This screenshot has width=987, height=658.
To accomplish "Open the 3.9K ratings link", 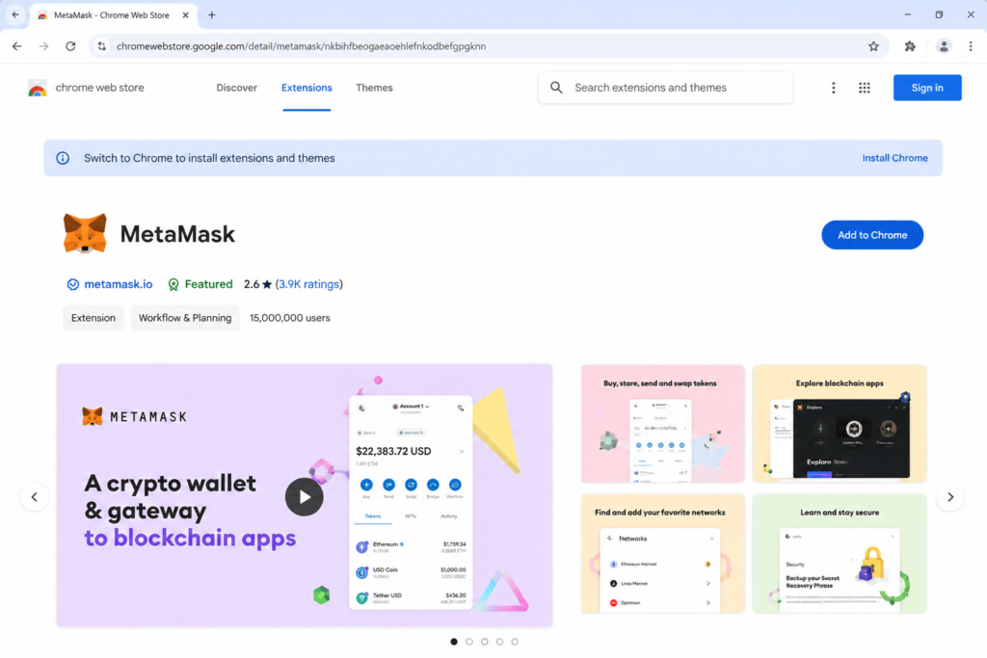I will click(309, 284).
